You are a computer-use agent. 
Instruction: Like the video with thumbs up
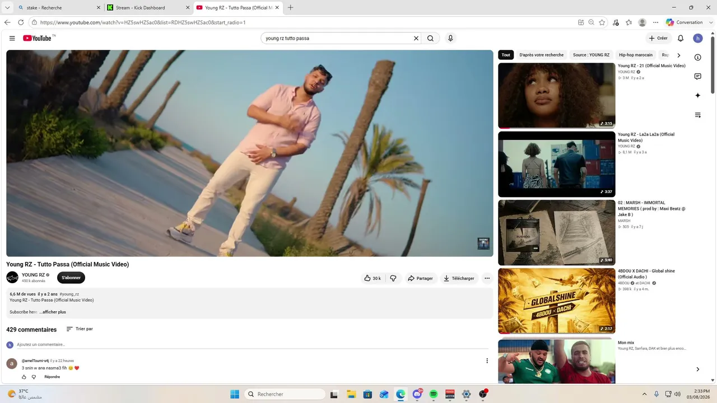(373, 278)
